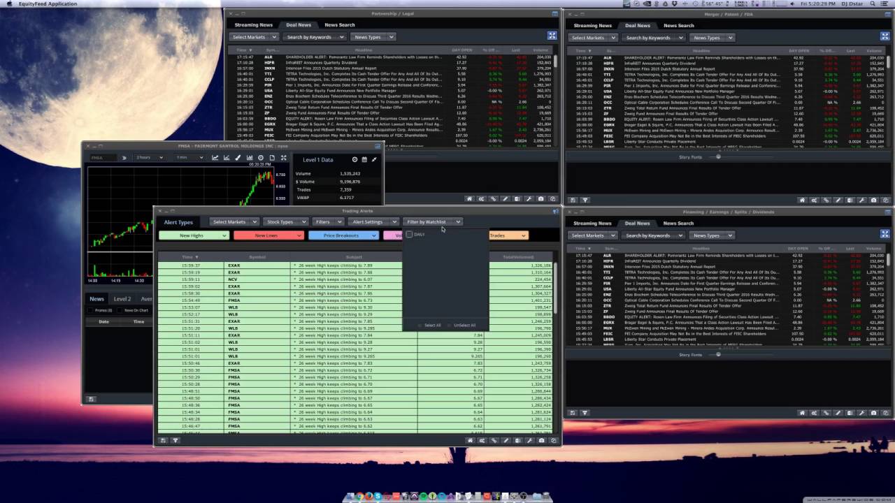
Task: Click brush drawing tool in FMSA chart toolbar
Action: pyautogui.click(x=238, y=158)
